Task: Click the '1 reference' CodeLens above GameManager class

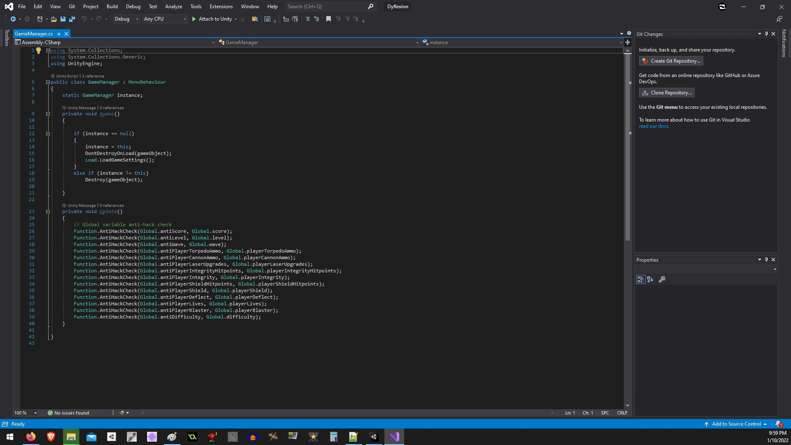Action: pyautogui.click(x=93, y=76)
